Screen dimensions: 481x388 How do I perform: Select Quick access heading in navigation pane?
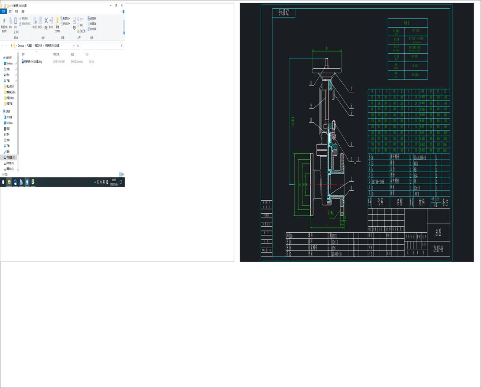[x=8, y=58]
